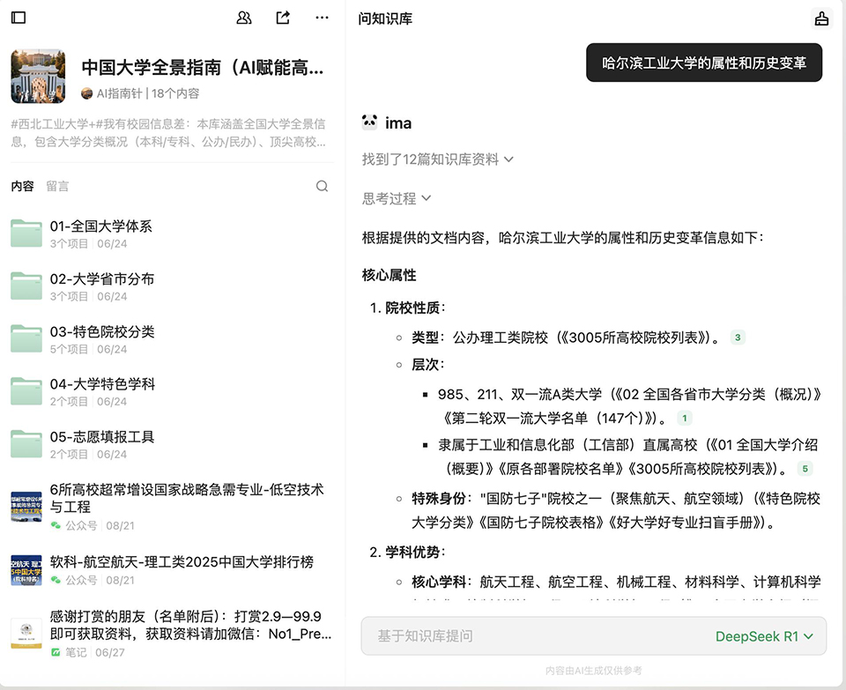Click the clear conversation broom icon
The image size is (846, 690).
(x=821, y=19)
